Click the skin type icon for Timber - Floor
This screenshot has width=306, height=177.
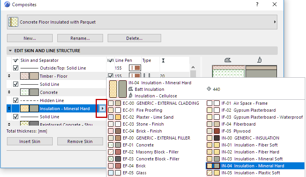147,75
